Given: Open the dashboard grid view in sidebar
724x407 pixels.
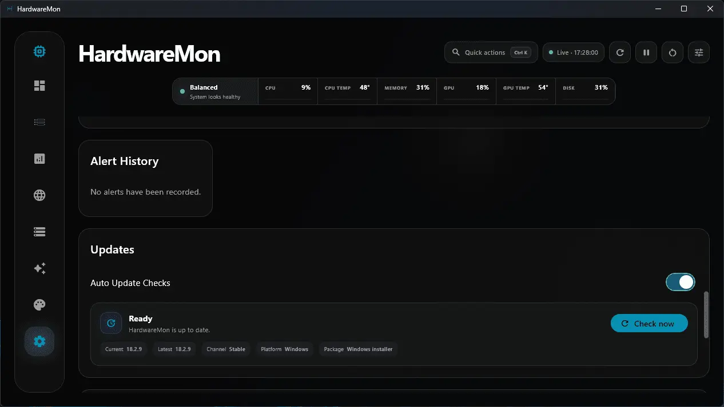Looking at the screenshot, I should (x=39, y=86).
